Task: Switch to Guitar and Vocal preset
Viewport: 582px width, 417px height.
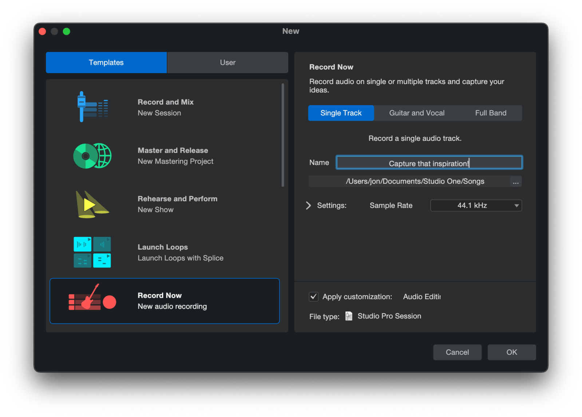Action: 417,113
